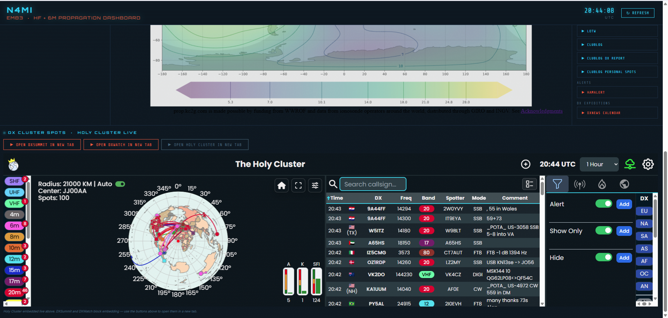
Task: Select EU continent filter
Action: (644, 211)
